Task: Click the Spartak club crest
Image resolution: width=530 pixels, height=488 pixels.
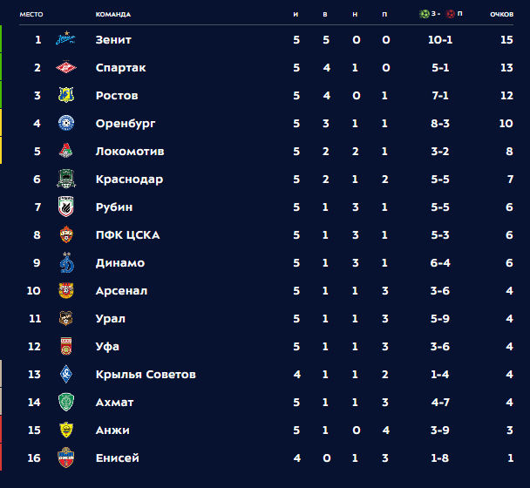Action: [x=65, y=68]
